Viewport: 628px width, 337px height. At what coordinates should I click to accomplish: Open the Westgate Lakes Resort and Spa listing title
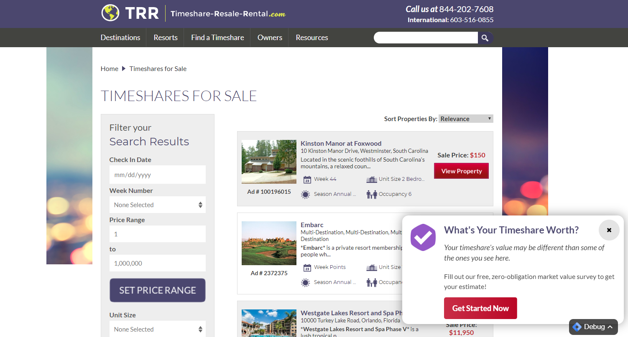coord(351,313)
